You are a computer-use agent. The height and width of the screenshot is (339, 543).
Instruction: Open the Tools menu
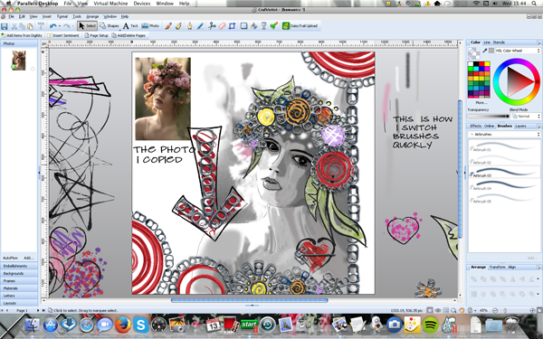(77, 16)
